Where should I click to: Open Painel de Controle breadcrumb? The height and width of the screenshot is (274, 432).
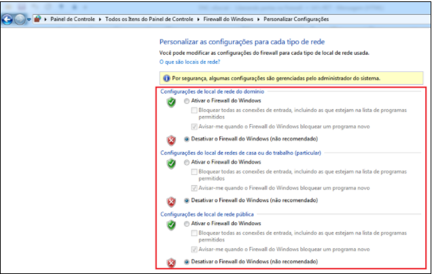(73, 19)
